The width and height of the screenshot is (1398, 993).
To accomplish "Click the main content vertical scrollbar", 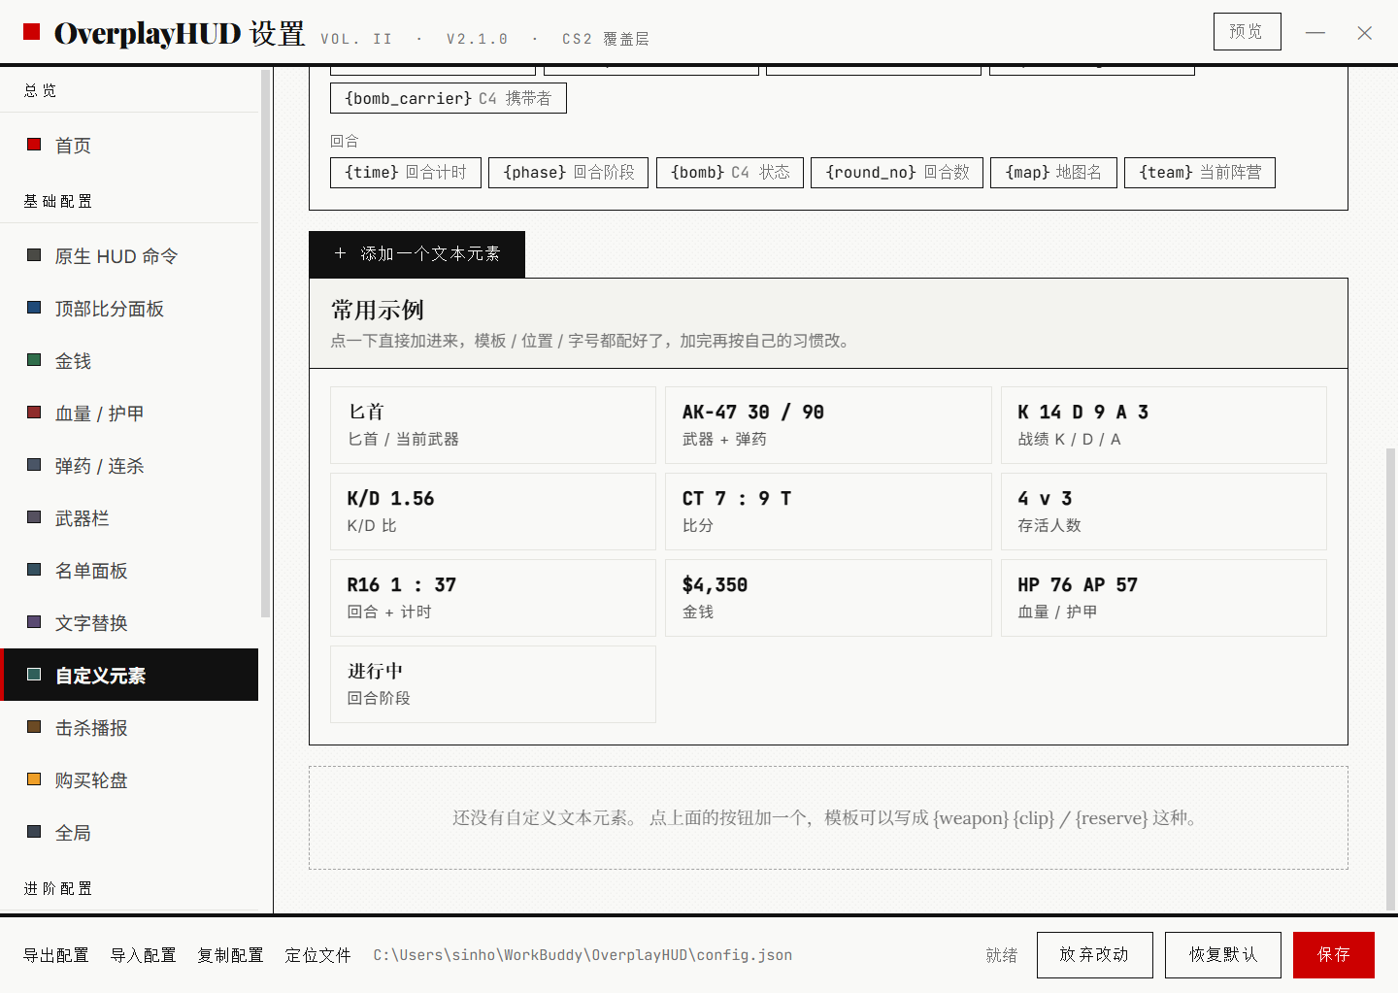I will pyautogui.click(x=1391, y=679).
